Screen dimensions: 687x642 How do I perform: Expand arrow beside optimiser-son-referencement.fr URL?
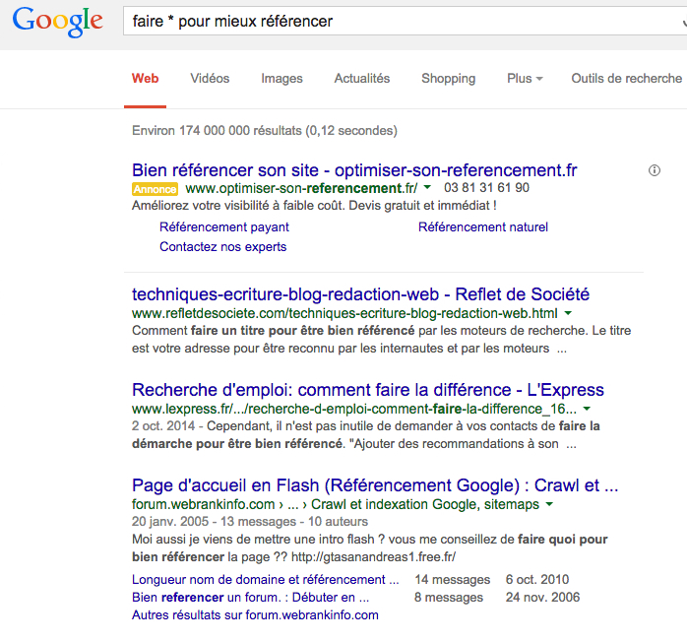pos(427,187)
